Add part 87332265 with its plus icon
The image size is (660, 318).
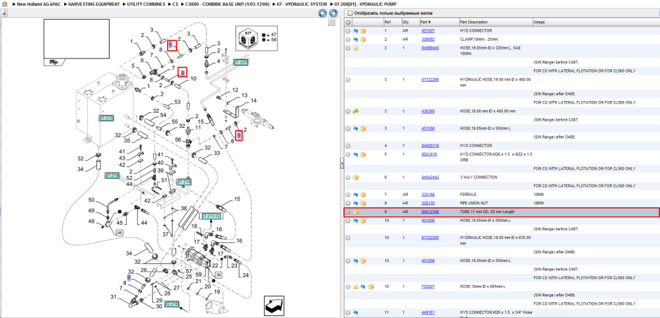(348, 238)
